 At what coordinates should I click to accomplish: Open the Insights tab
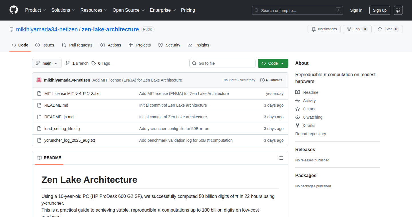[x=198, y=45]
